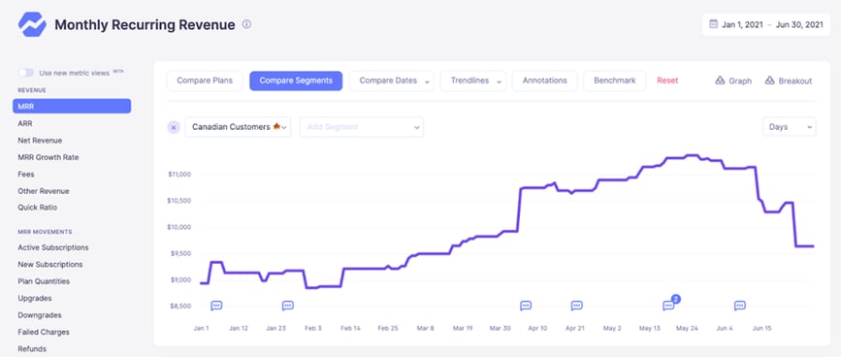The width and height of the screenshot is (841, 357).
Task: Click Compare Plans button
Action: pyautogui.click(x=205, y=81)
